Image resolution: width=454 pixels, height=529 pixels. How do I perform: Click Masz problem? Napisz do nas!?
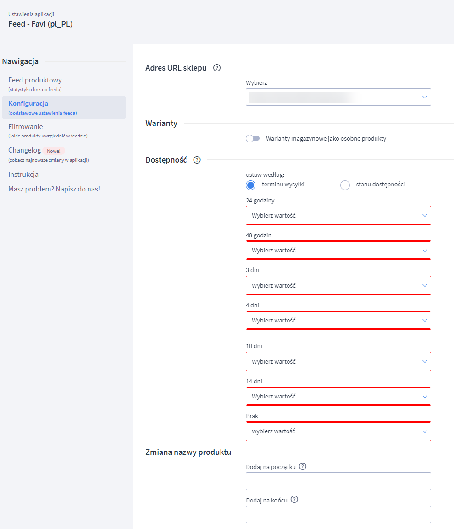(54, 189)
